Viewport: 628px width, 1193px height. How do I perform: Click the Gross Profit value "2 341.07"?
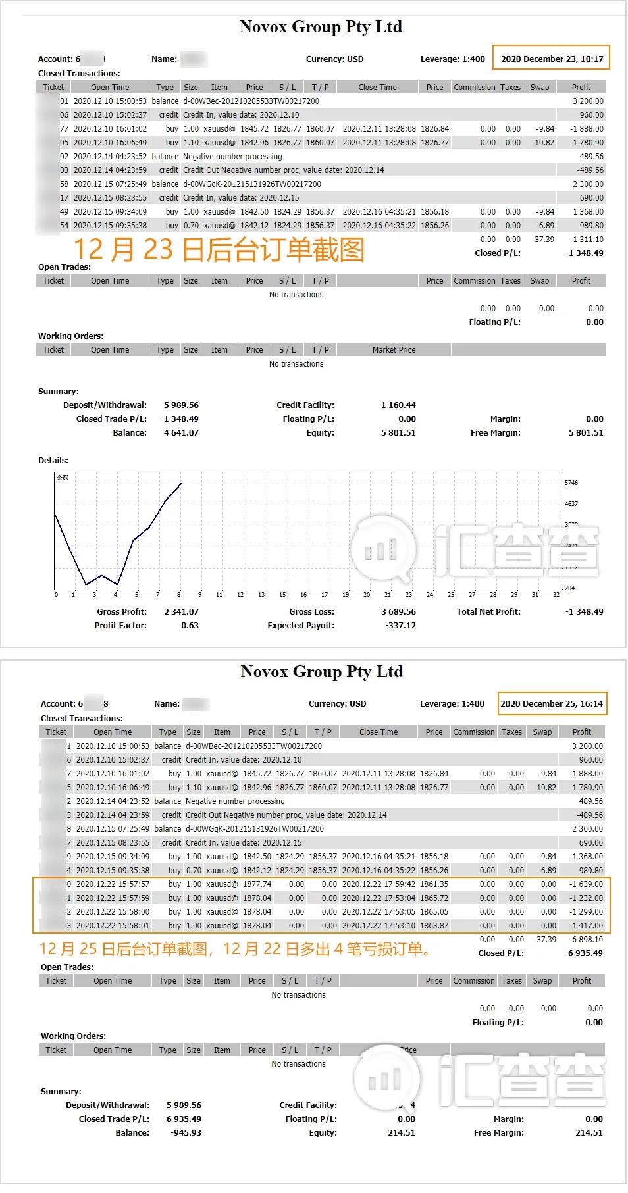pyautogui.click(x=181, y=611)
